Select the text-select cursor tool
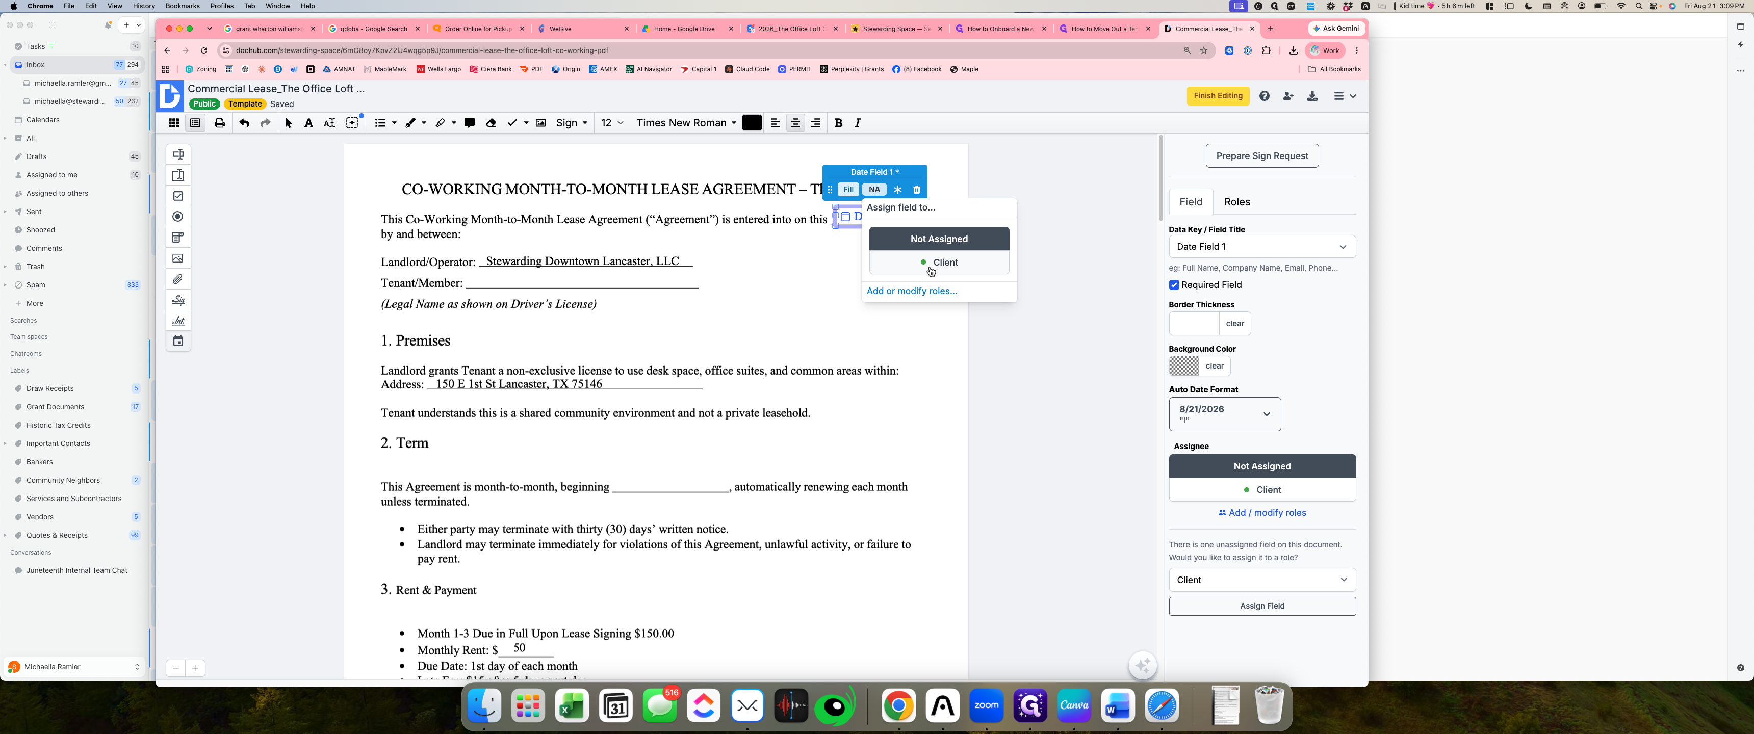This screenshot has height=734, width=1754. [x=329, y=123]
